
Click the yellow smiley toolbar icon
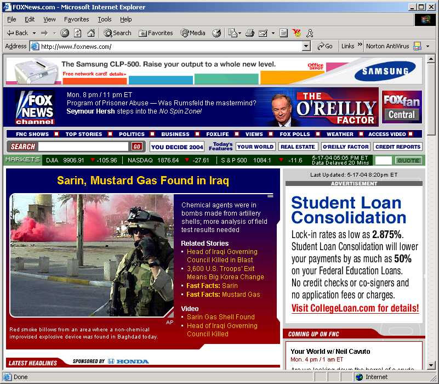click(x=297, y=33)
